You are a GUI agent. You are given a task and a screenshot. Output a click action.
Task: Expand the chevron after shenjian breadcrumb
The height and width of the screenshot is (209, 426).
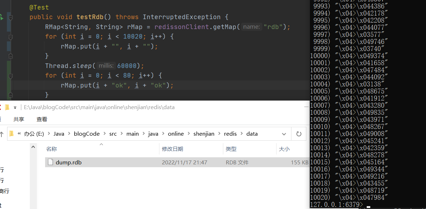[x=219, y=134]
